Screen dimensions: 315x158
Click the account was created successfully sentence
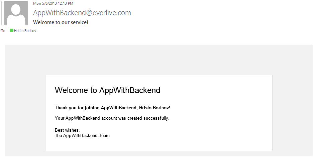coord(112,118)
